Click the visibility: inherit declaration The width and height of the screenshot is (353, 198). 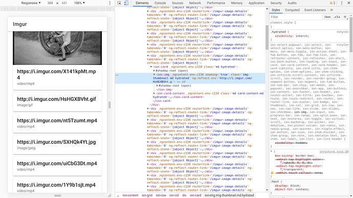(x=292, y=36)
